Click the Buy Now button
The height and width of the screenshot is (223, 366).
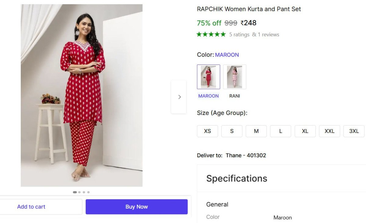coord(137,207)
